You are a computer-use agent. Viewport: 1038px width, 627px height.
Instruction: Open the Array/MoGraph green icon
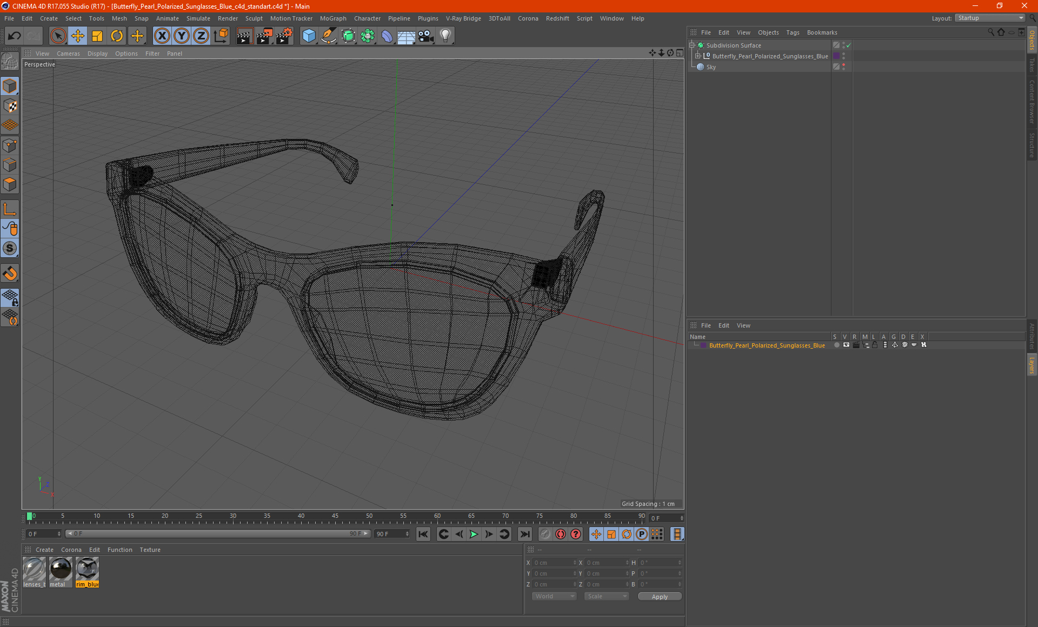coord(368,36)
